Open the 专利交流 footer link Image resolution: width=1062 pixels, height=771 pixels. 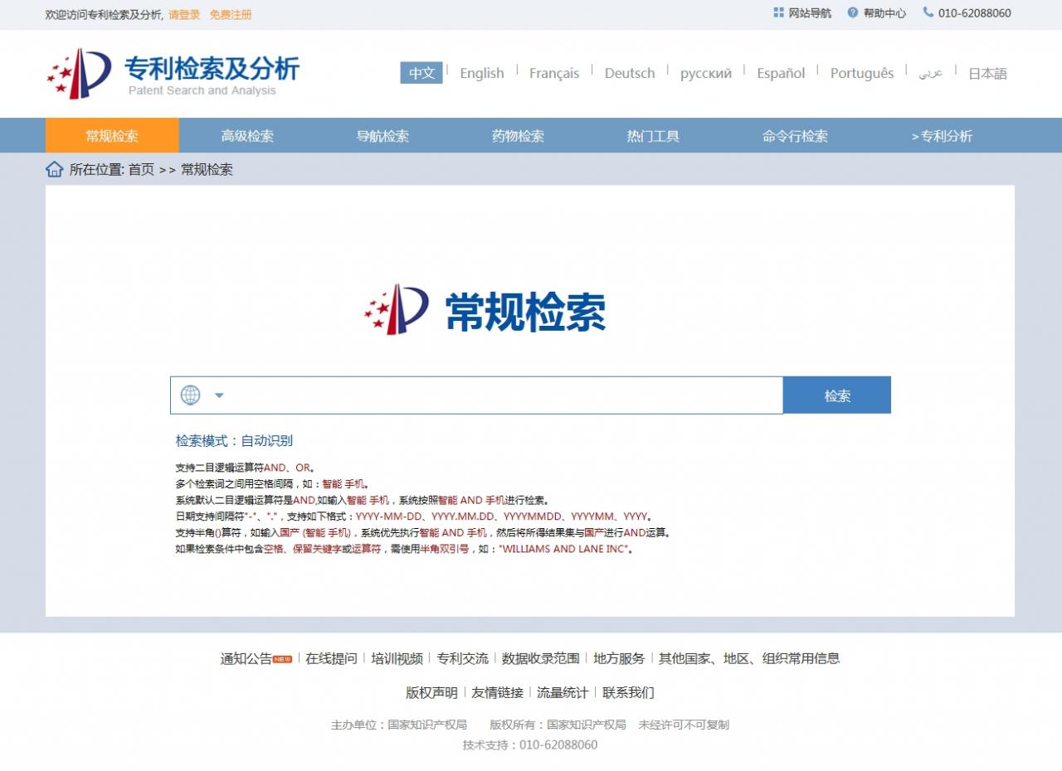point(462,658)
